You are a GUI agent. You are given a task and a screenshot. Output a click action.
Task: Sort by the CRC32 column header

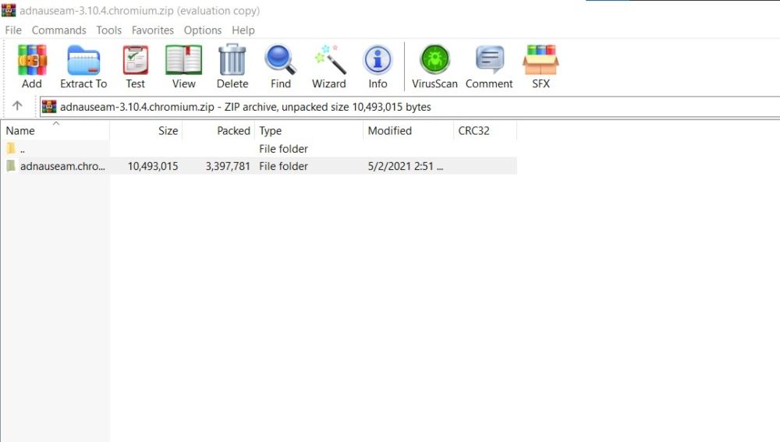485,130
